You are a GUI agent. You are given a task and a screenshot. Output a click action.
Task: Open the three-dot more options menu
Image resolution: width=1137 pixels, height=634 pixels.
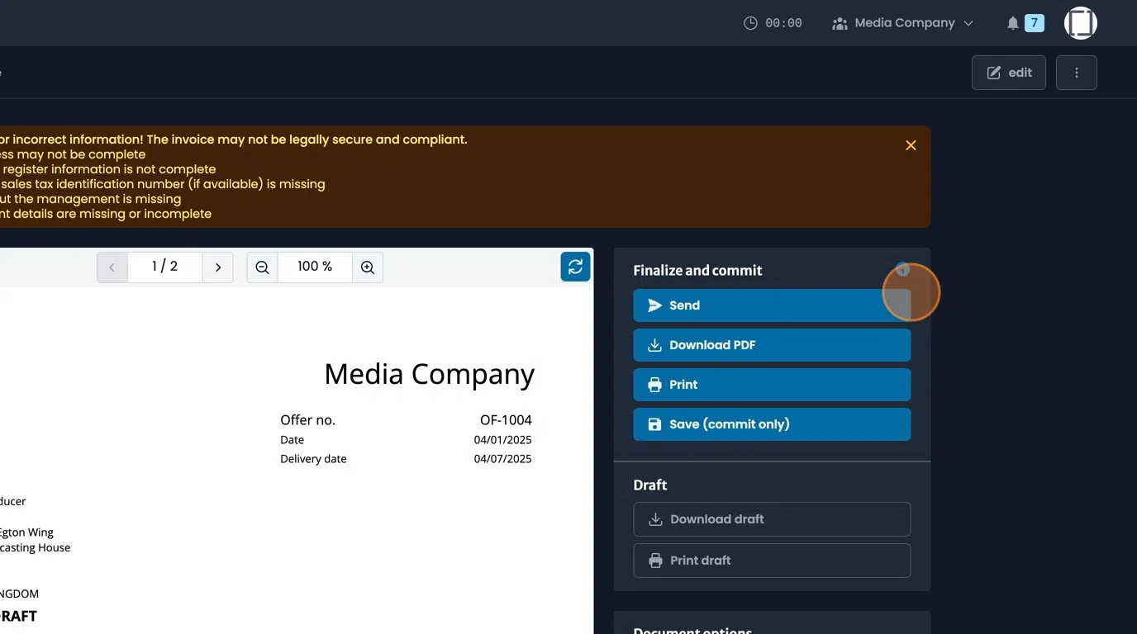coord(1076,73)
